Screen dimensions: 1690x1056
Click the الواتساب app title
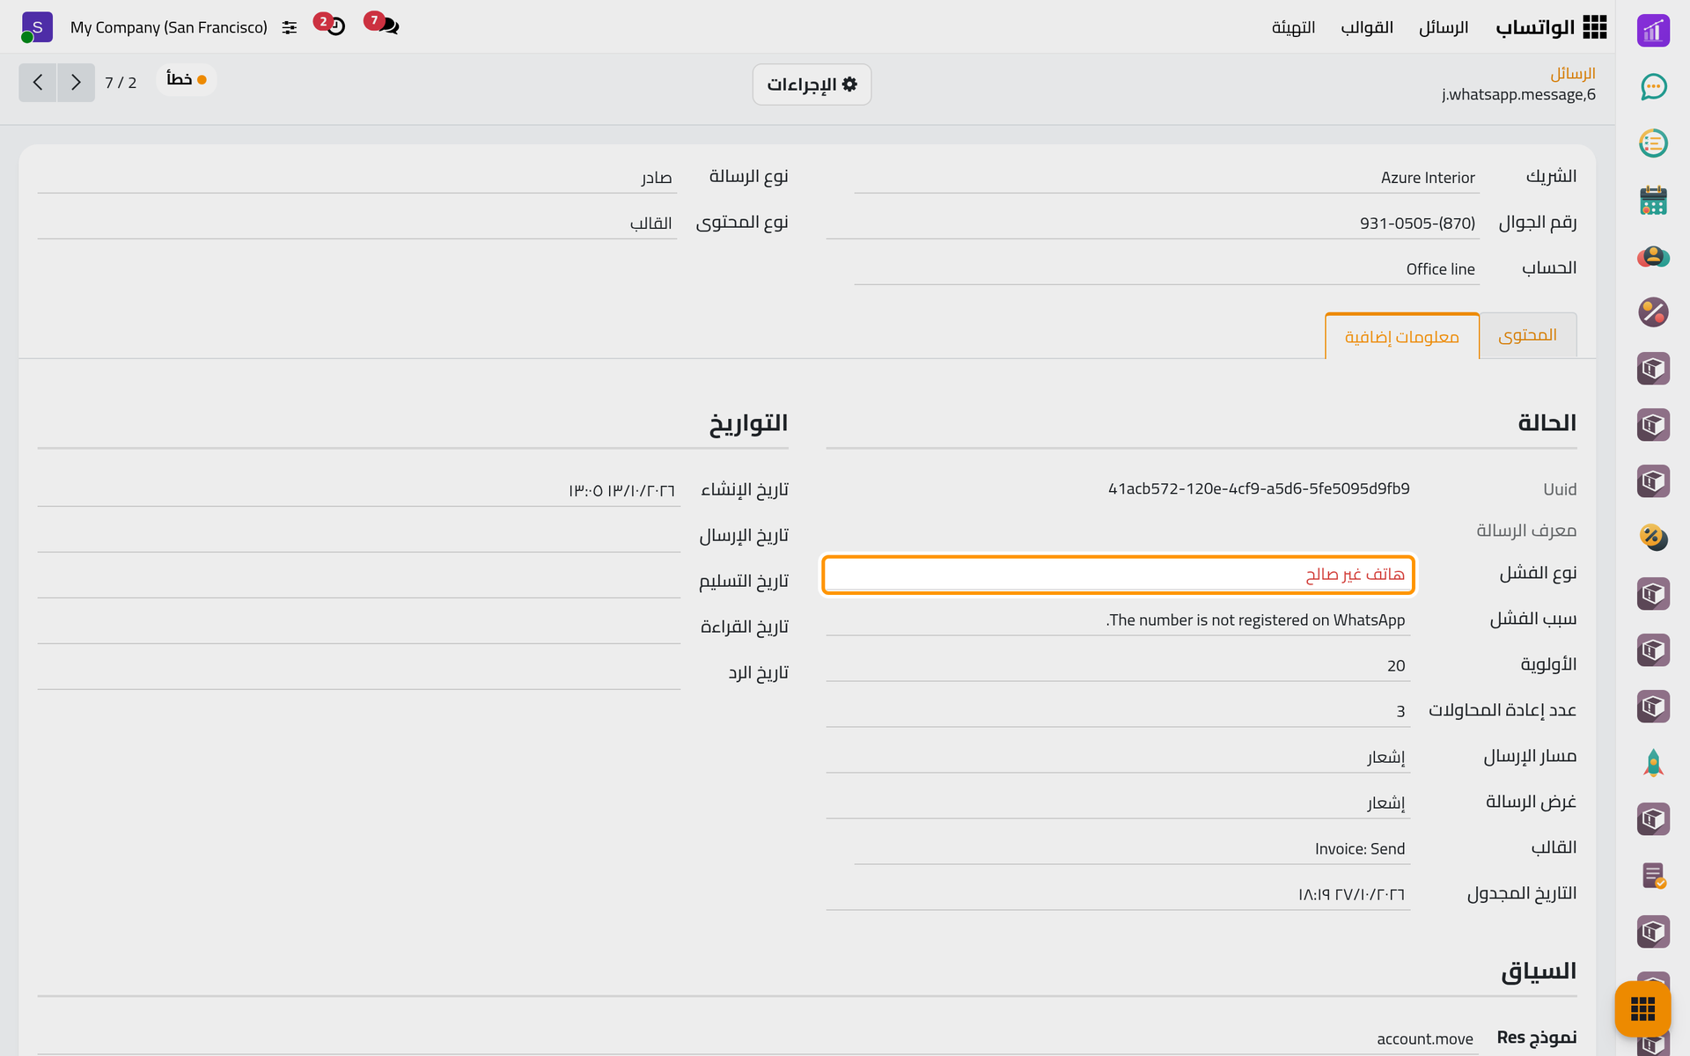click(1535, 27)
